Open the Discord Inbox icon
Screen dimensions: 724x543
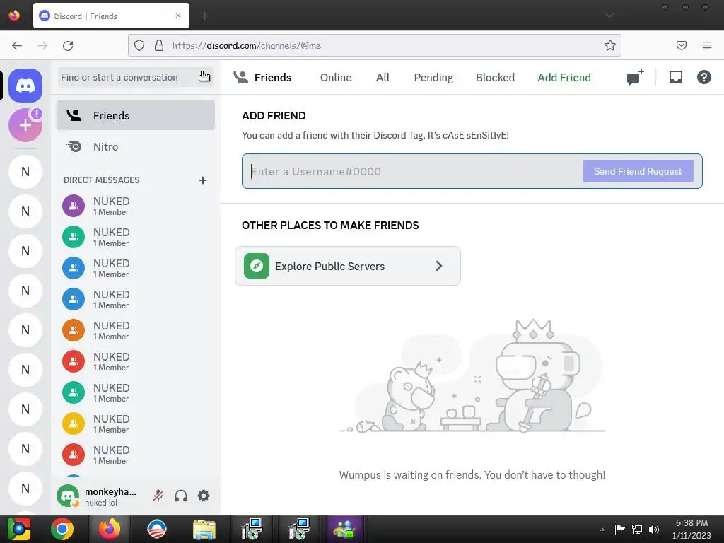click(x=675, y=77)
